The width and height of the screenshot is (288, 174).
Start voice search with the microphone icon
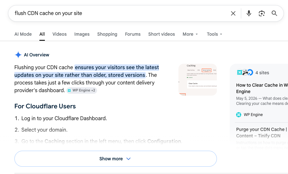click(249, 13)
